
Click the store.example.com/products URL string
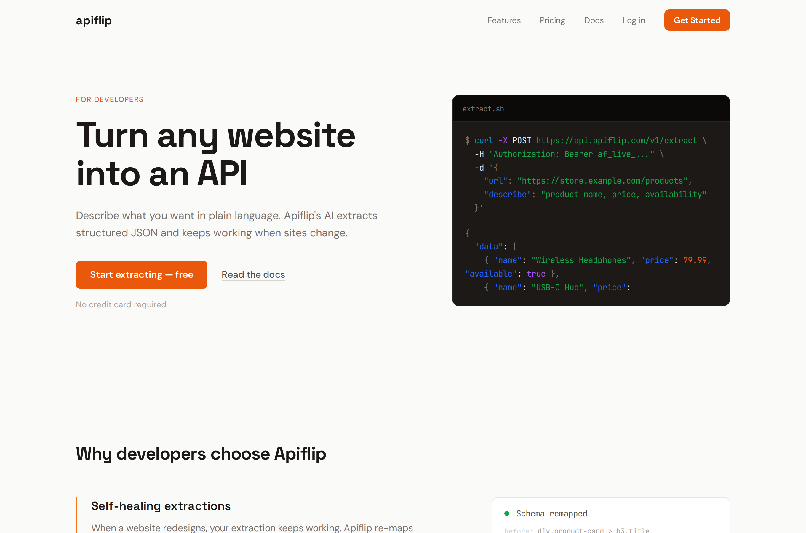602,181
